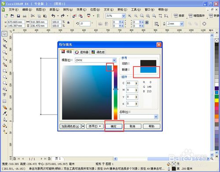
Task: Select the Freehand tool in toolbox
Action: [x=4, y=59]
